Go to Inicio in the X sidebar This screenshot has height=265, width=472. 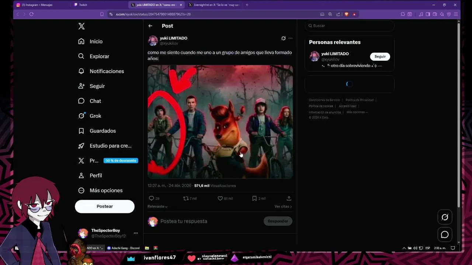click(x=91, y=42)
